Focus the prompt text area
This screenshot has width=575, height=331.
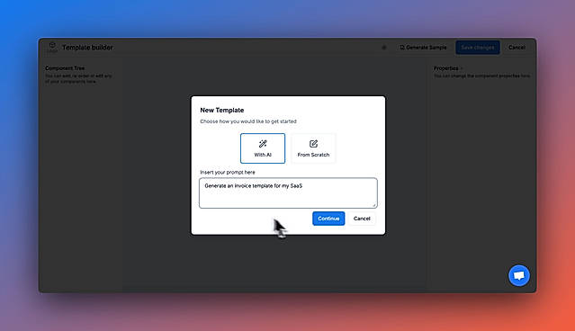coord(288,192)
